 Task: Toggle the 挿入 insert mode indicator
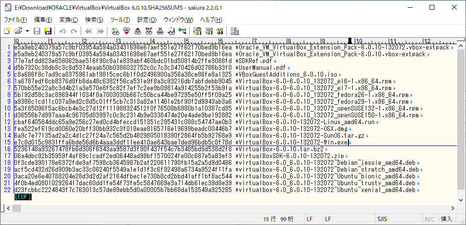[x=447, y=219]
